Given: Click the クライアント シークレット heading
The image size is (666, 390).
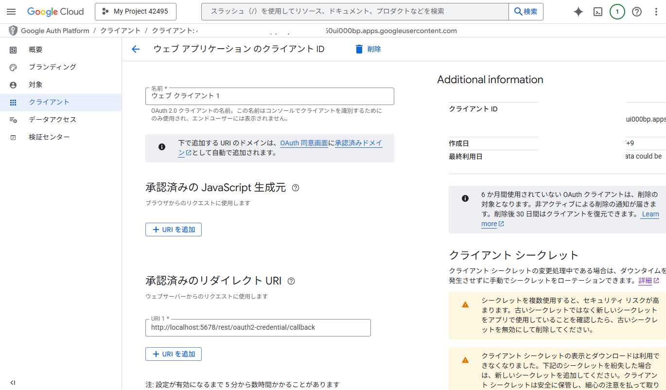Looking at the screenshot, I should (514, 255).
